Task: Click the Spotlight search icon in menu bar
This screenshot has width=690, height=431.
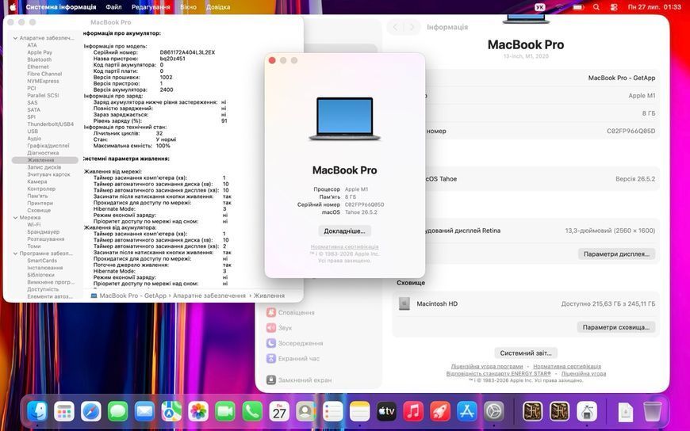Action: tap(596, 7)
